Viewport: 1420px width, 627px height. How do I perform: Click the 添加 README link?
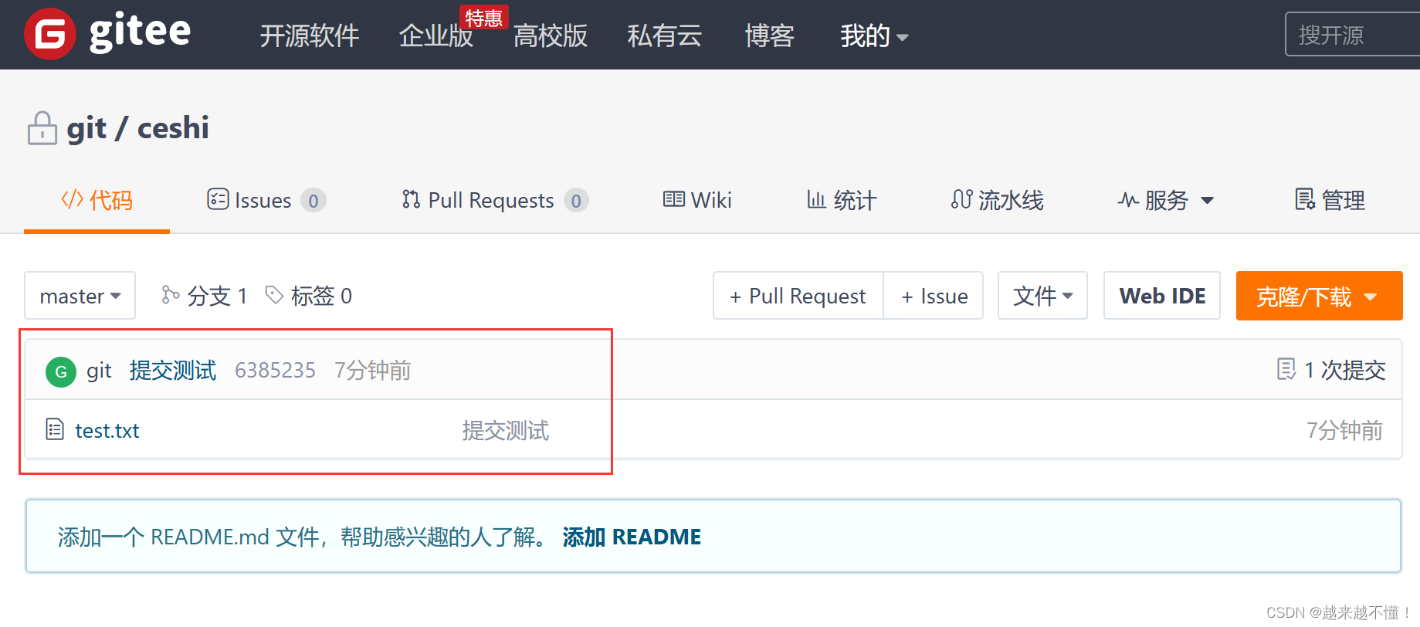(632, 537)
